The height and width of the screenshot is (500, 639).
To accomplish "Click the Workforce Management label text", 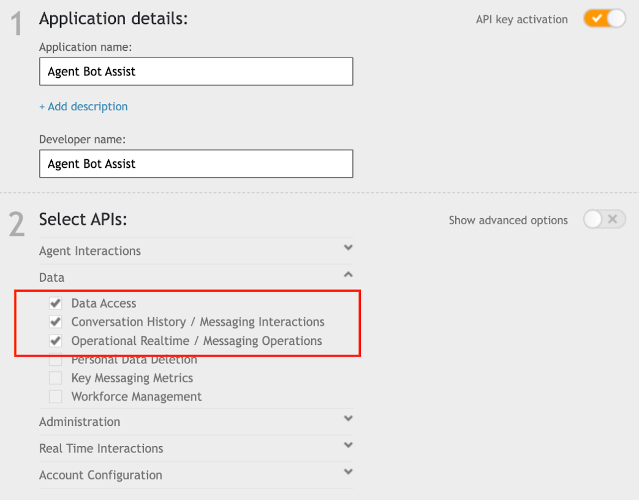I will pos(137,396).
